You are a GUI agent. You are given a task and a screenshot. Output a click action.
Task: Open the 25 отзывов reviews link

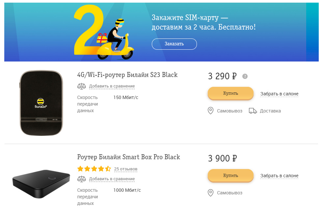coord(126,169)
